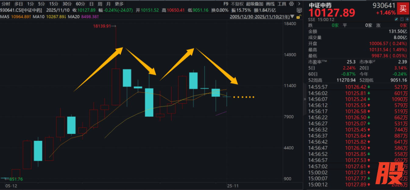Expand the date range dropdown triangle
Screen dimensions: 410x190
tap(293, 16)
